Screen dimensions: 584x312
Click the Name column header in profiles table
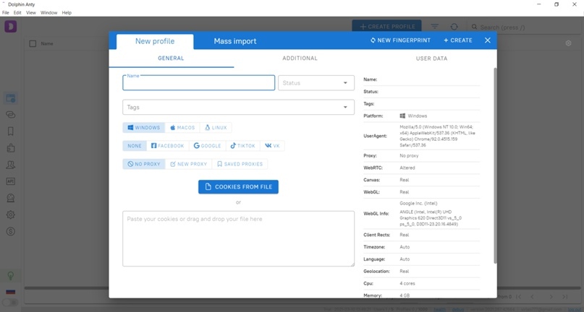coord(47,43)
